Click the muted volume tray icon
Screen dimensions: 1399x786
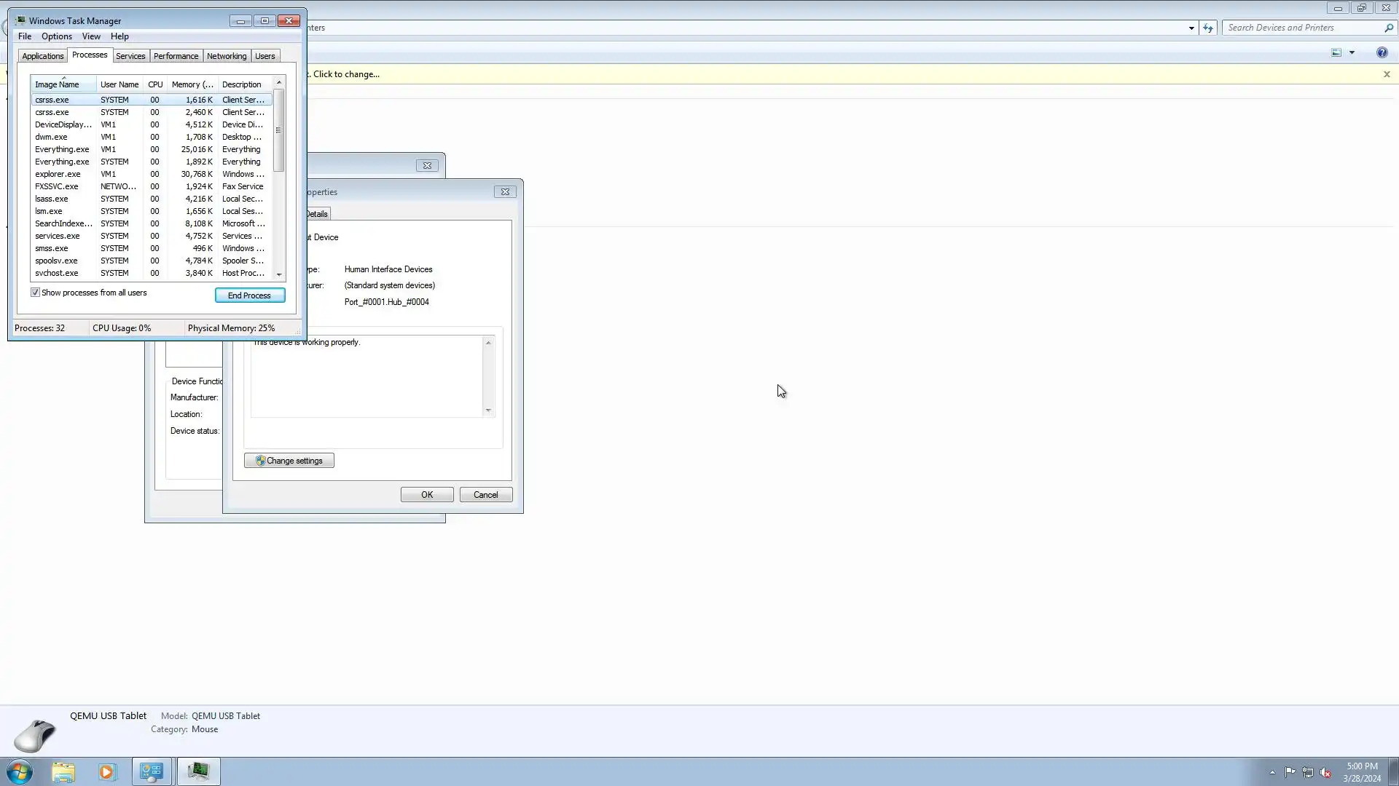coord(1325,772)
